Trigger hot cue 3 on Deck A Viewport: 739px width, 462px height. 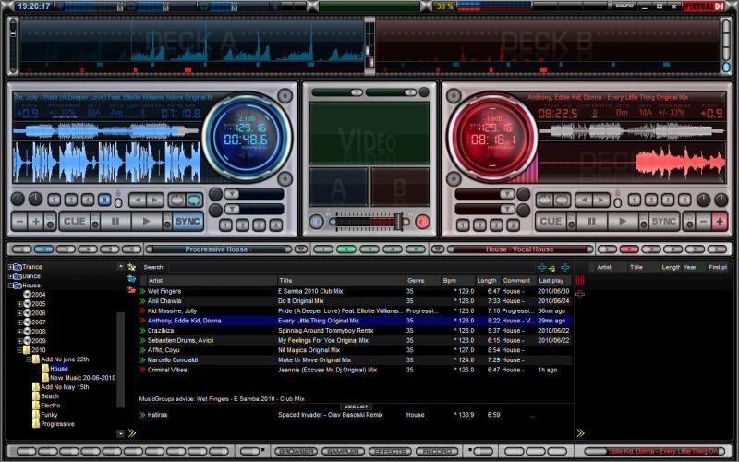(x=260, y=225)
